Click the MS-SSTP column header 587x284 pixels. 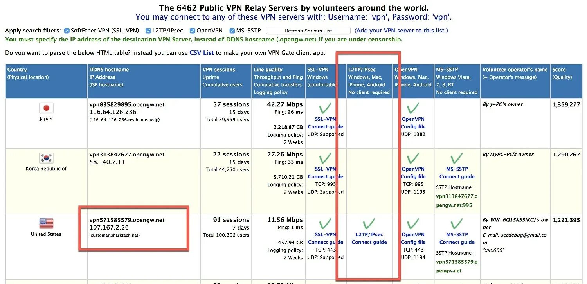click(x=457, y=81)
